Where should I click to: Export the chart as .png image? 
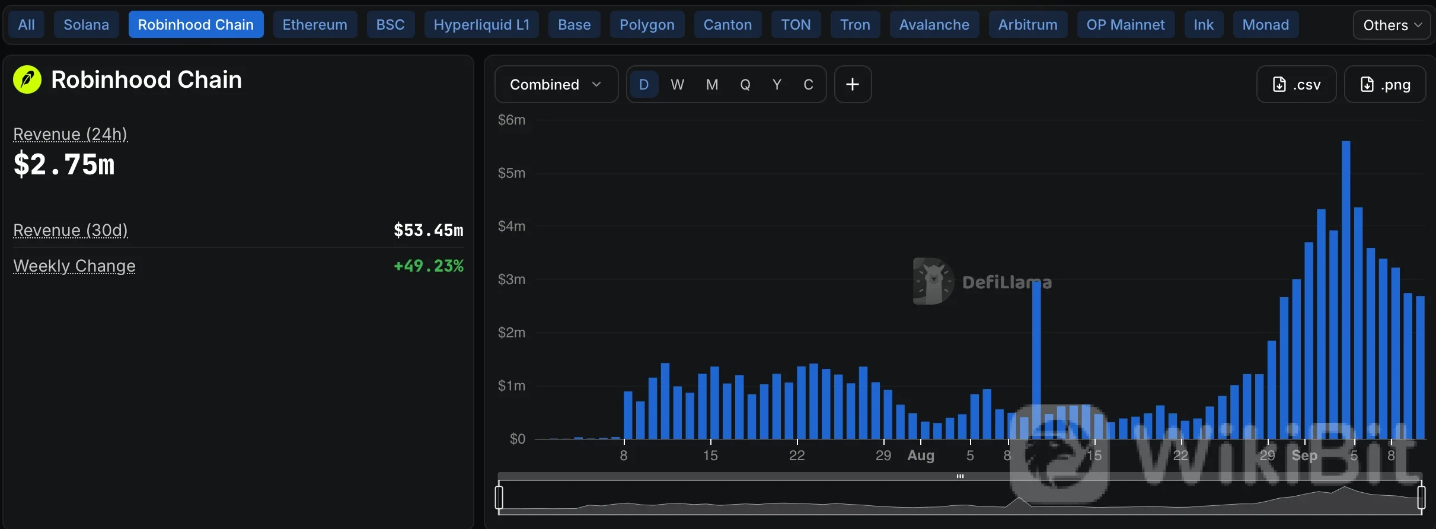point(1384,84)
